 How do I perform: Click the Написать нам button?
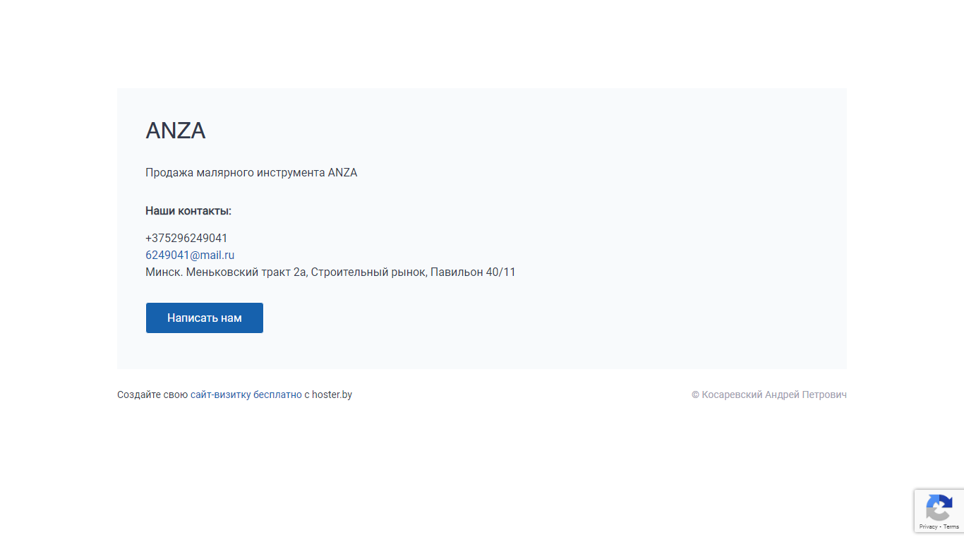[205, 318]
